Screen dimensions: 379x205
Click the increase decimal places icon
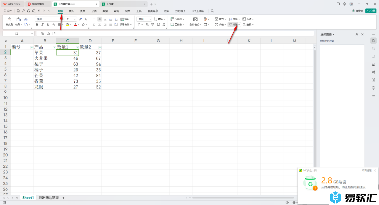click(158, 25)
